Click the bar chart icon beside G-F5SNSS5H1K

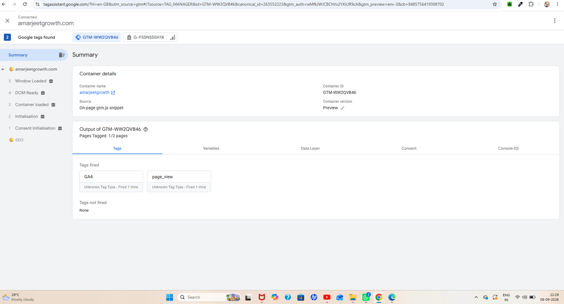pyautogui.click(x=172, y=37)
